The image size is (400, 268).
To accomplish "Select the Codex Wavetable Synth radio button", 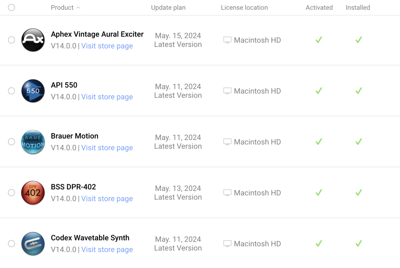I will [11, 244].
